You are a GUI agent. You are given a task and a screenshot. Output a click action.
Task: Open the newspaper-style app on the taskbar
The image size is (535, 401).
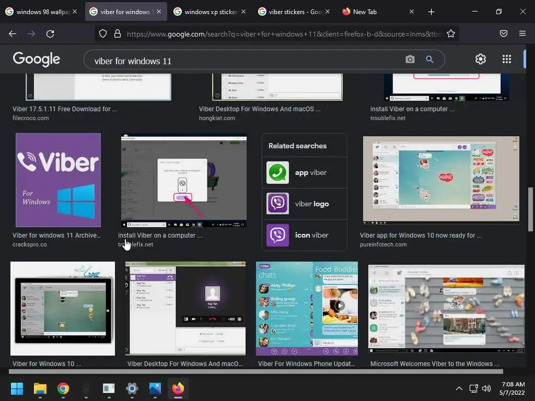[x=109, y=388]
